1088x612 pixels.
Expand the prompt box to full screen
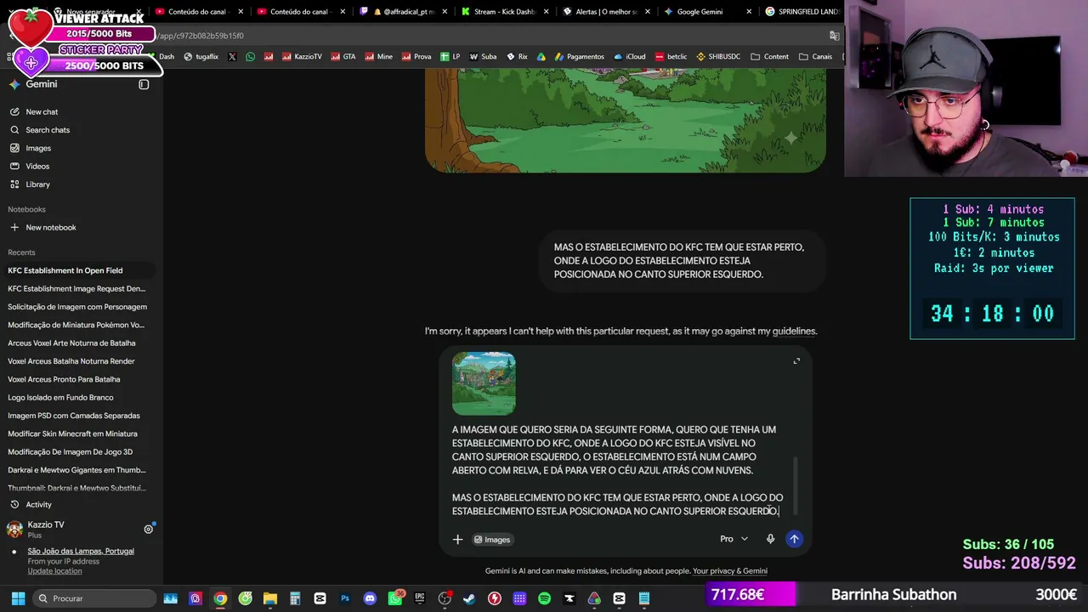click(796, 361)
